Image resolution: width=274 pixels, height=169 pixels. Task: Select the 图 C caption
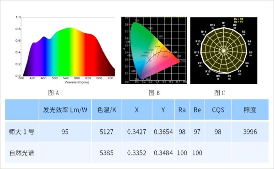pos(220,92)
